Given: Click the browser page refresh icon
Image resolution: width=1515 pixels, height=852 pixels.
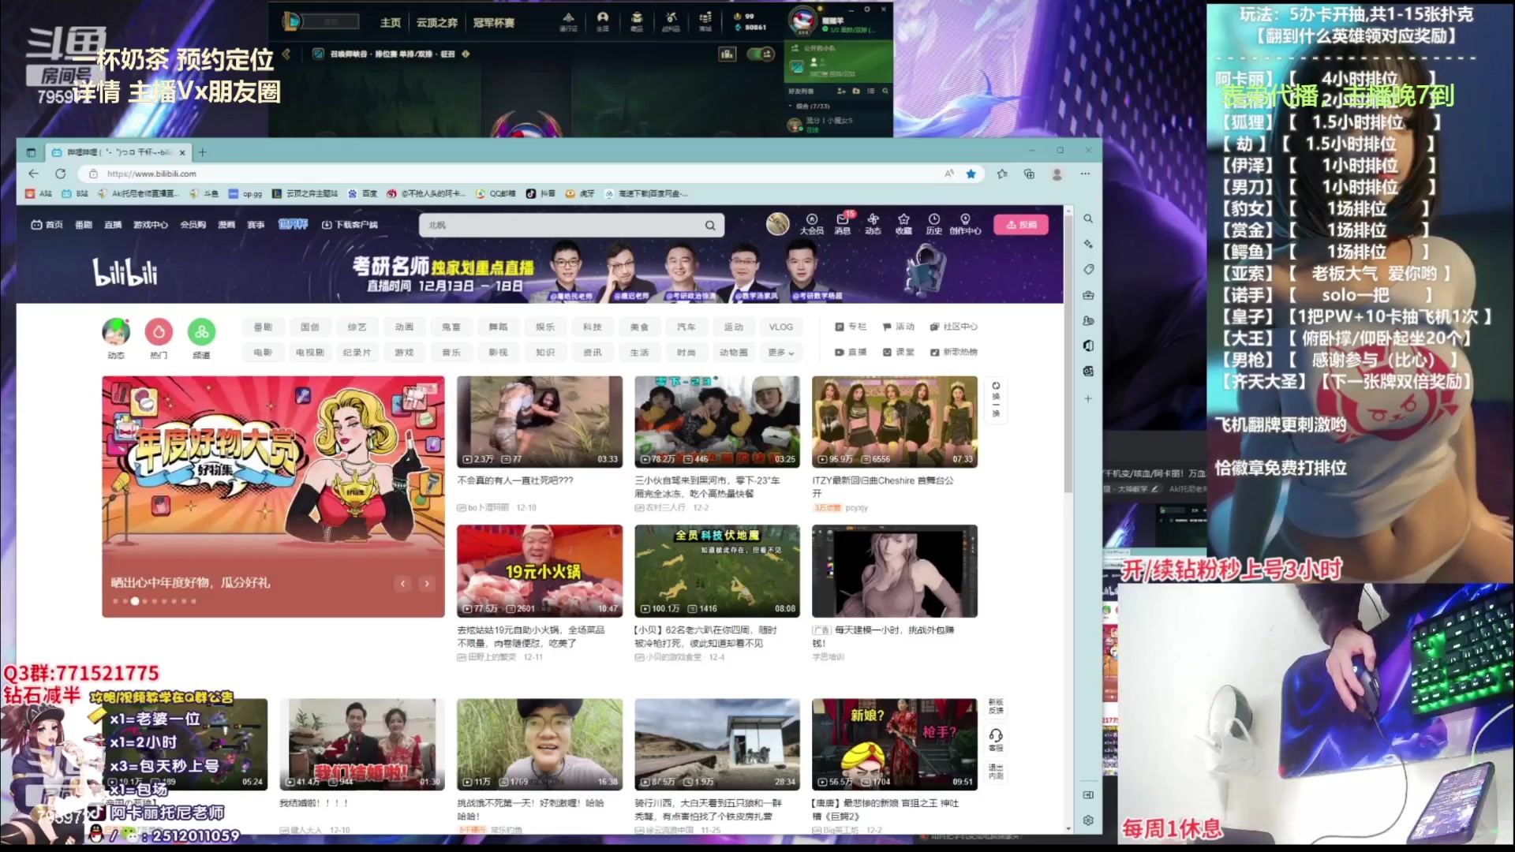Looking at the screenshot, I should [61, 174].
